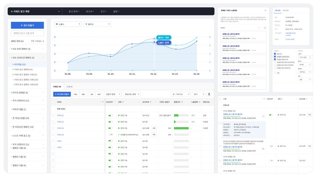Viewport: 317px width, 177px height.
Task: Enable the switch for 키워드04
Action: pos(110,135)
